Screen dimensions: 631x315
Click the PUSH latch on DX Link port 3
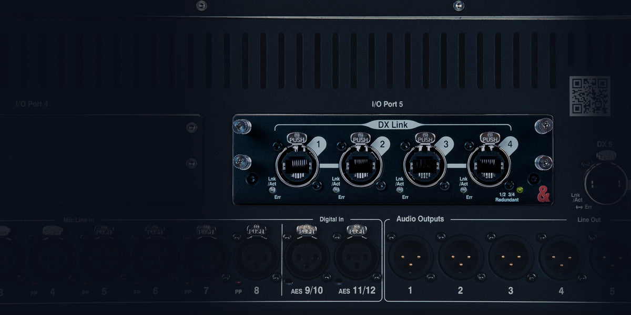click(x=425, y=139)
